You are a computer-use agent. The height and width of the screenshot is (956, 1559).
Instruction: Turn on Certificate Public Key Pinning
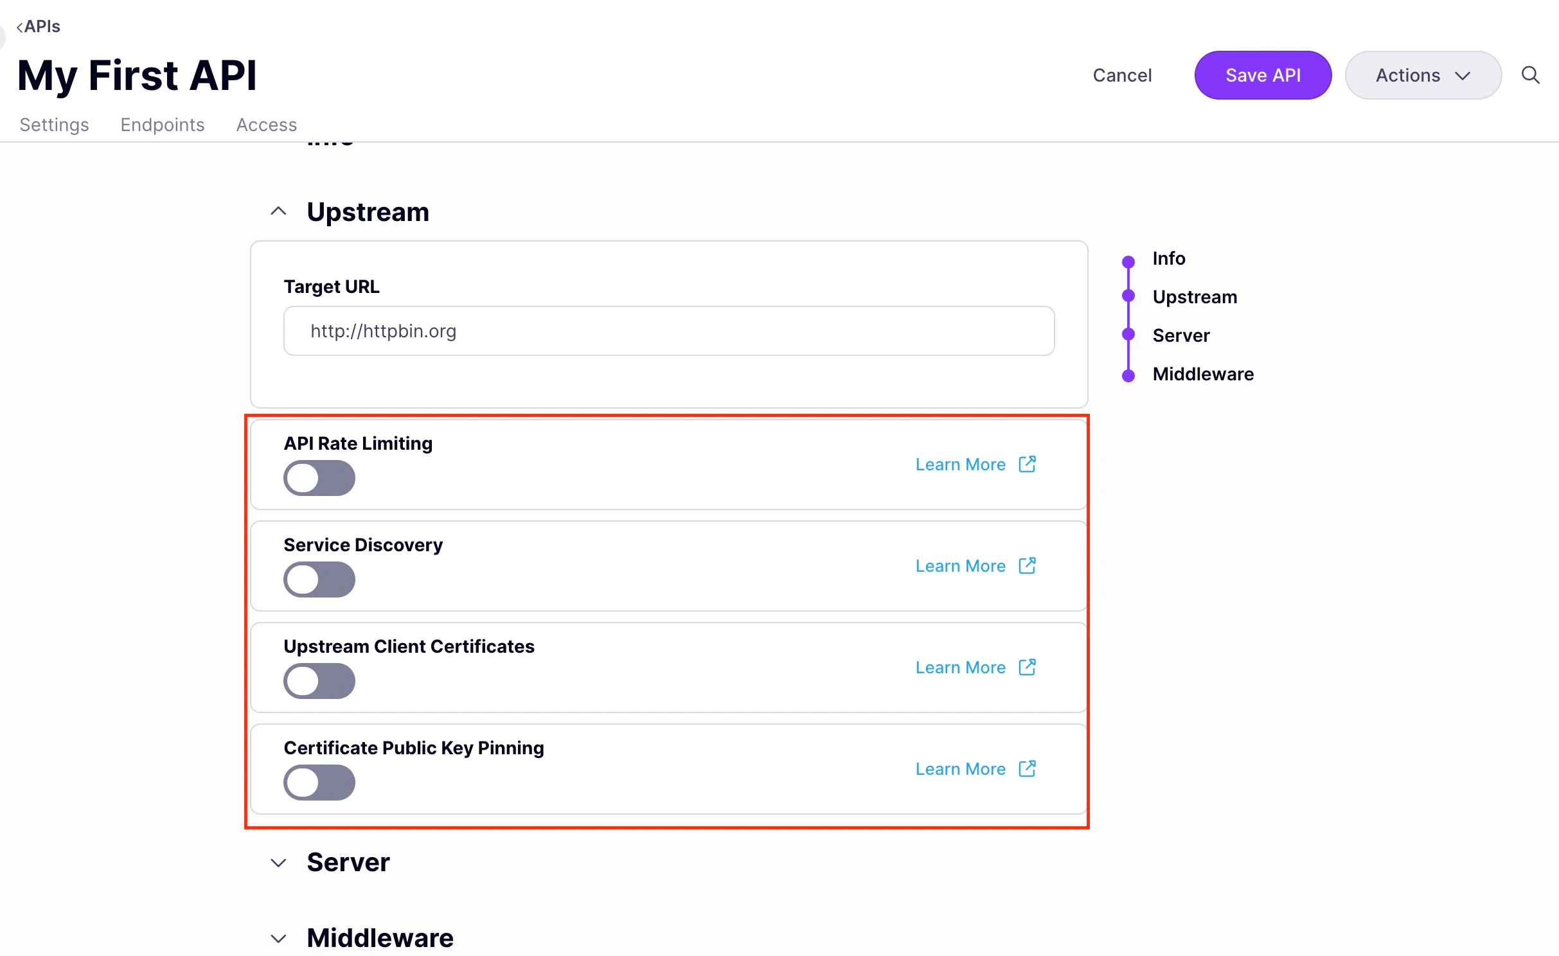pos(319,783)
